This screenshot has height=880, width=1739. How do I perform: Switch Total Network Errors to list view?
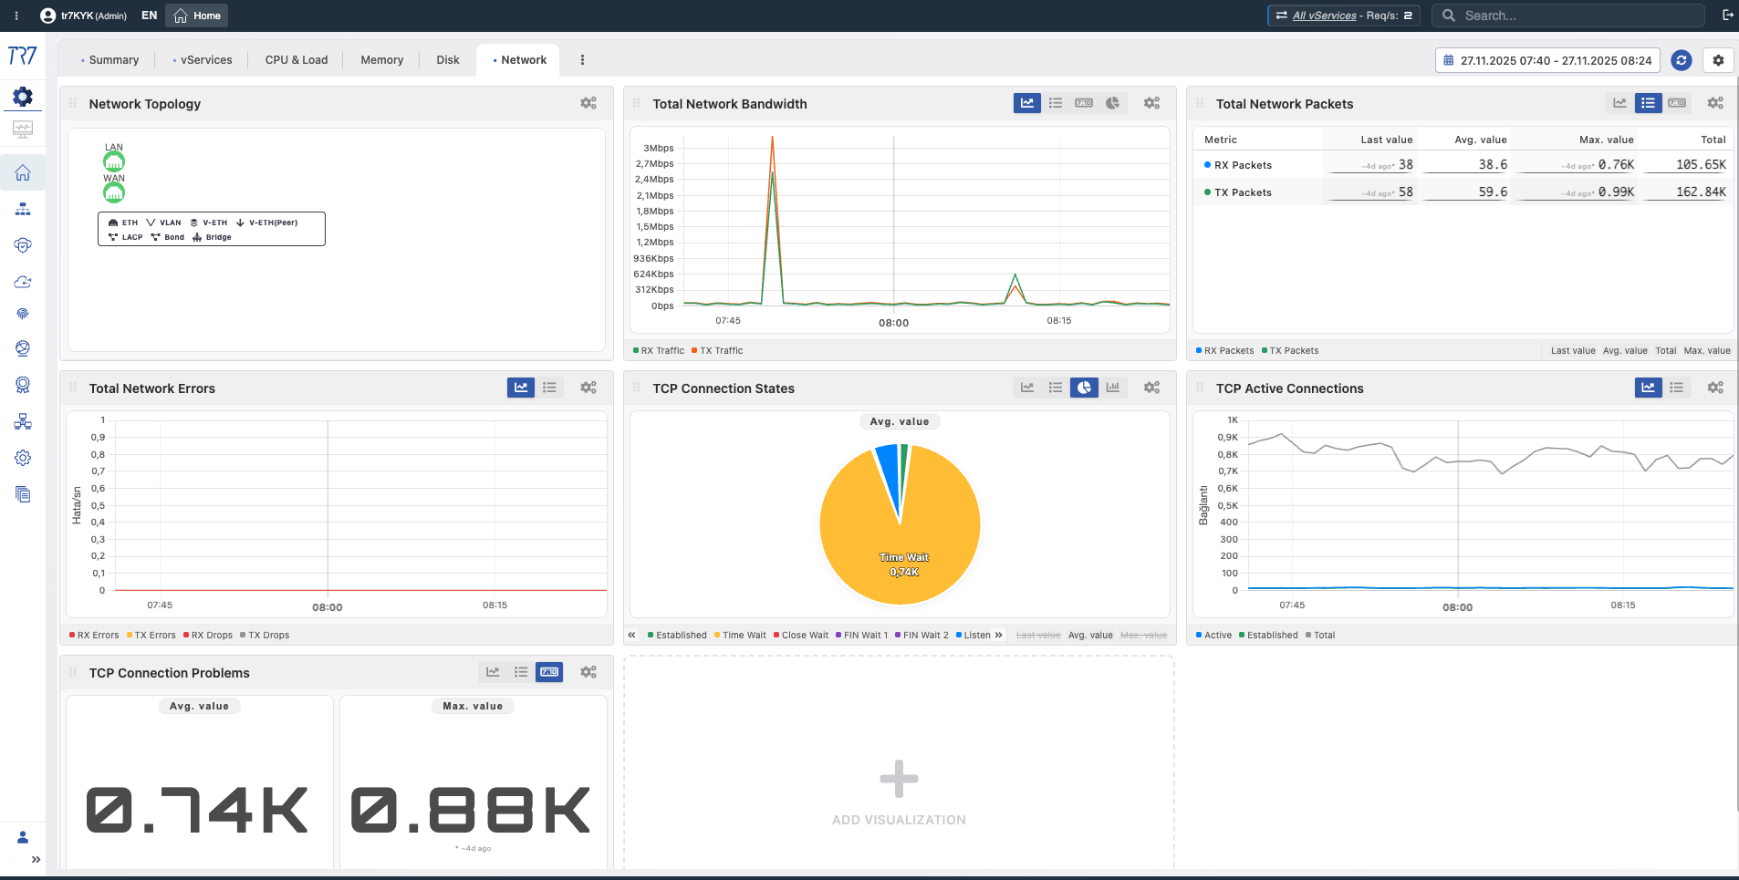(549, 388)
